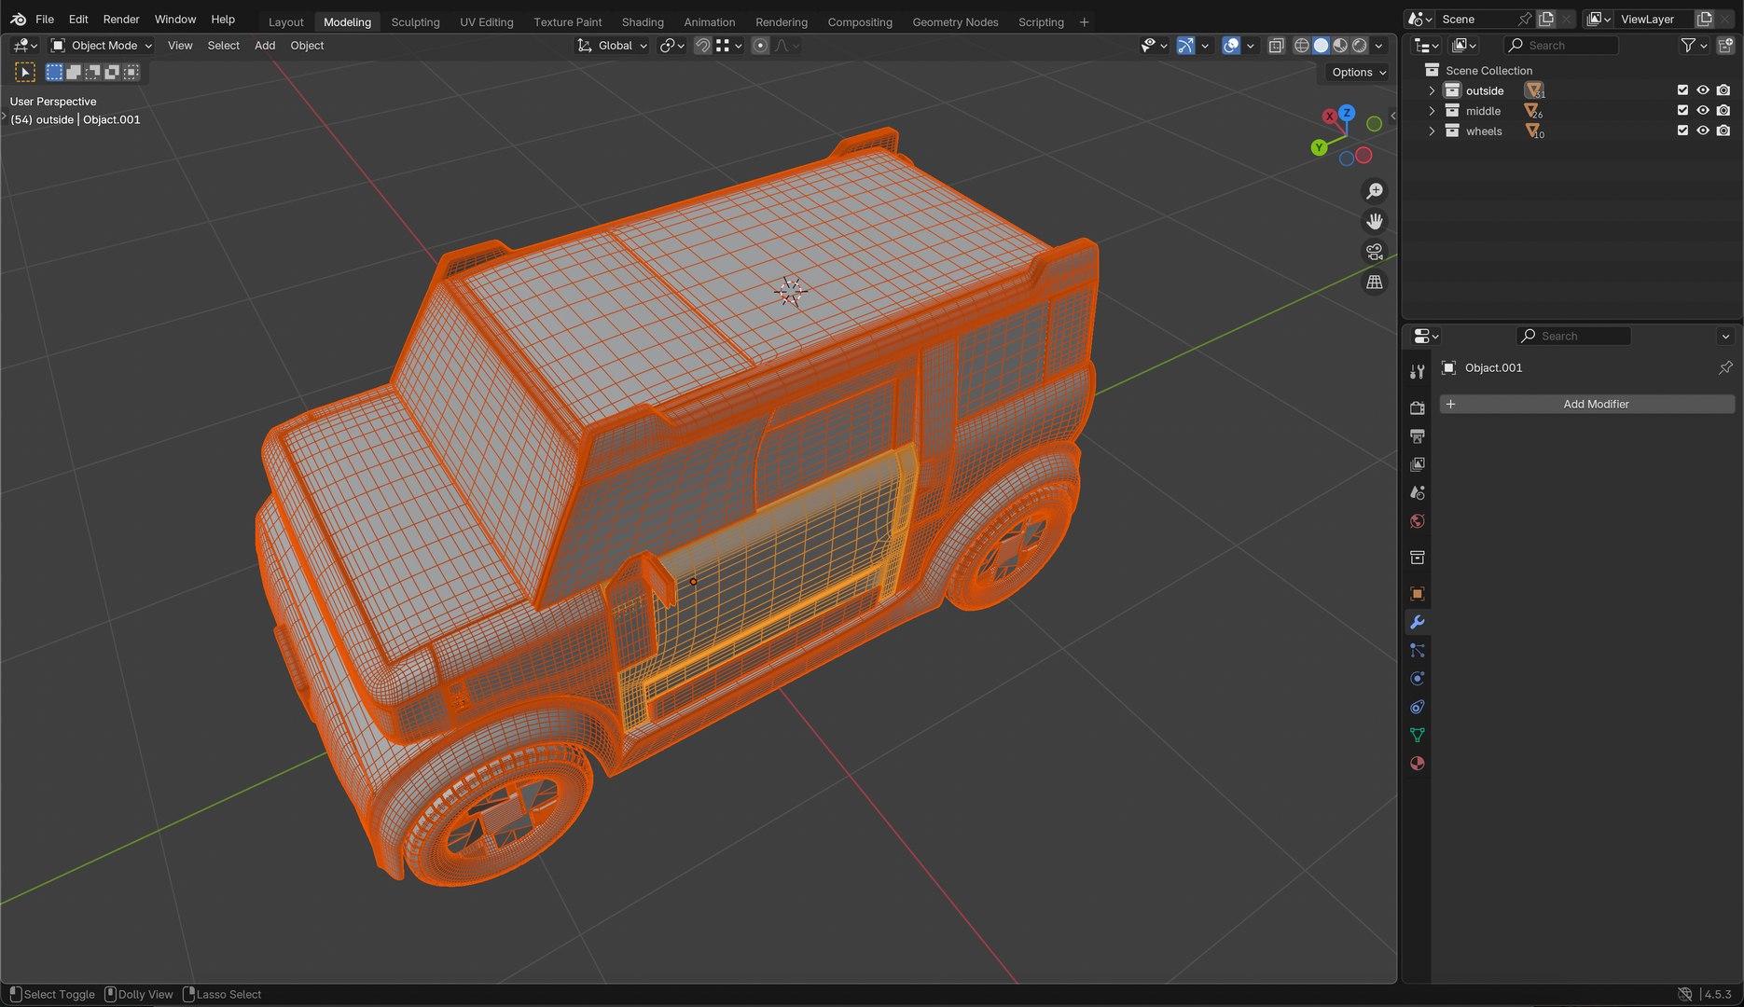This screenshot has height=1007, width=1744.
Task: Click the outliner Search field
Action: point(1561,45)
